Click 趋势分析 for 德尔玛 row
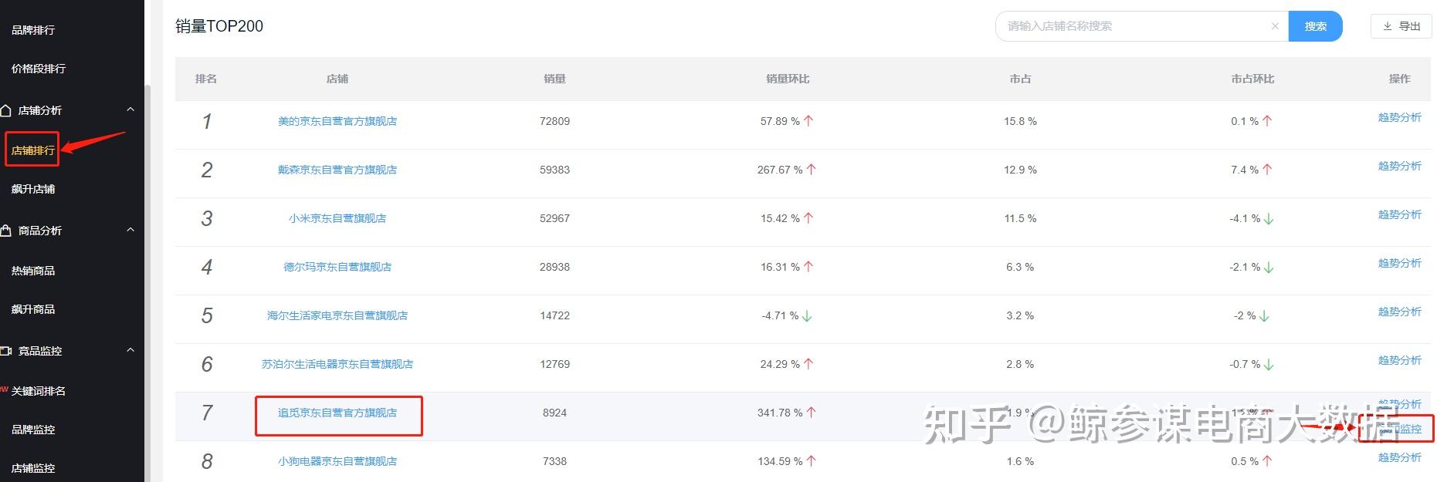The height and width of the screenshot is (482, 1437). coord(1399,263)
